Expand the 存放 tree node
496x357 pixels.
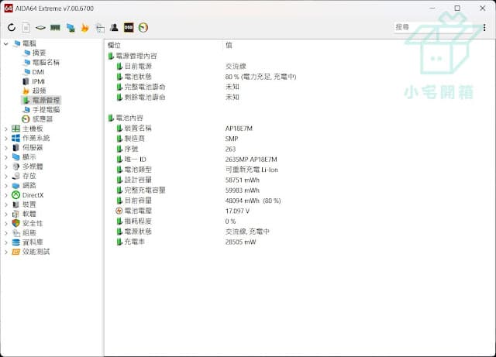pos(5,176)
